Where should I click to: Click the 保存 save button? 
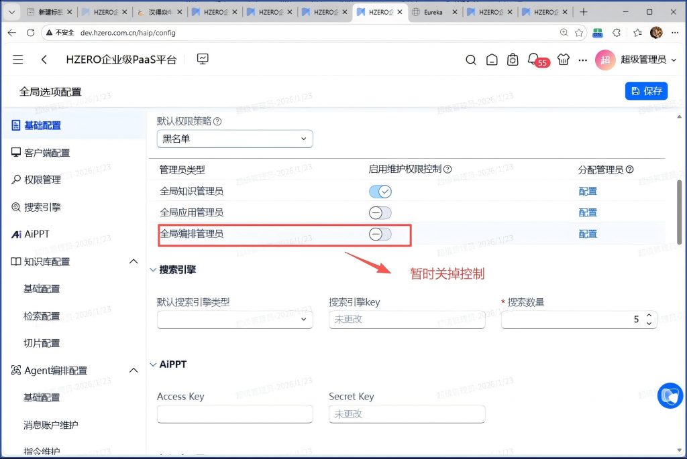pos(645,91)
